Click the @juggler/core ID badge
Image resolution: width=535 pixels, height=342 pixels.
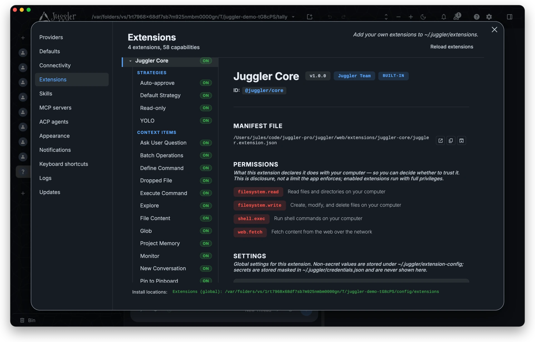pos(264,90)
